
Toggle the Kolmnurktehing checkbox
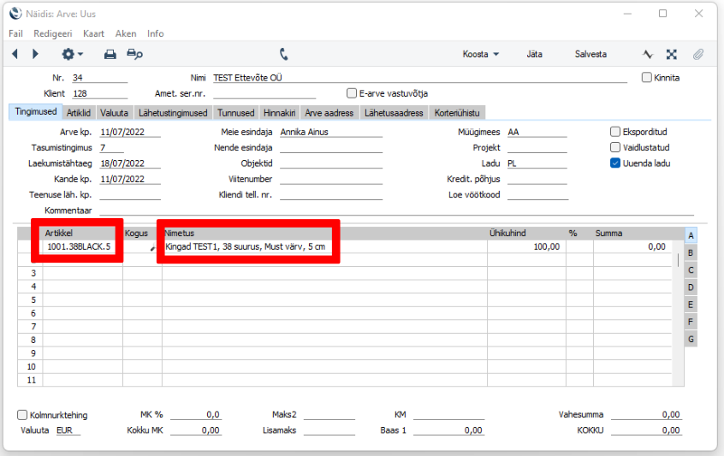(22, 415)
